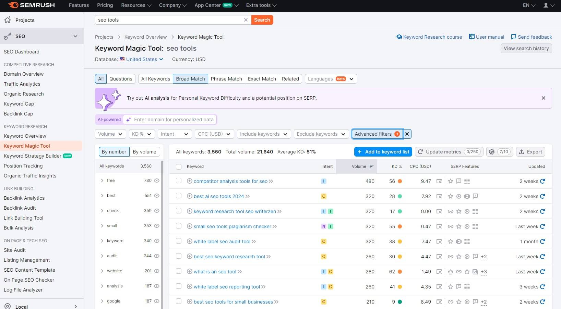This screenshot has height=309, width=561.
Task: Open table settings gear icon
Action: click(492, 152)
